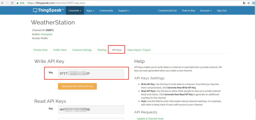Screen dimensions: 256x120
Task: Click the translate page icon
Action: [x=244, y=3]
